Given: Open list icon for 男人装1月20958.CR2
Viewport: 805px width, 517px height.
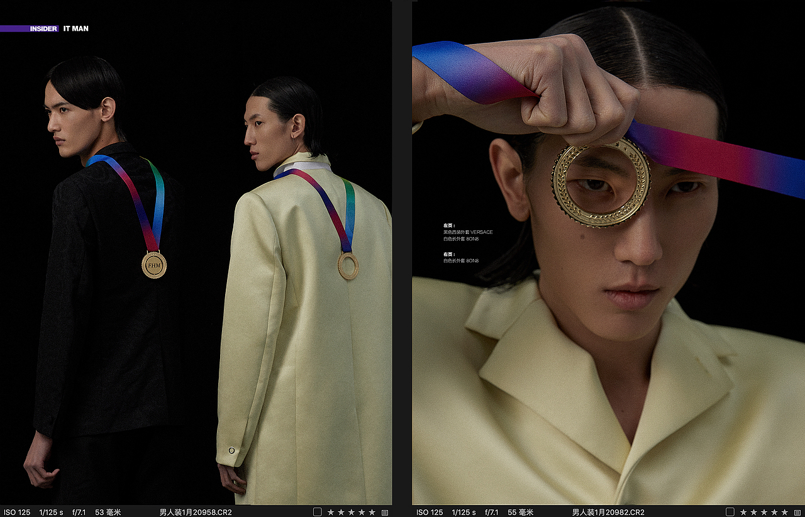Looking at the screenshot, I should [385, 513].
